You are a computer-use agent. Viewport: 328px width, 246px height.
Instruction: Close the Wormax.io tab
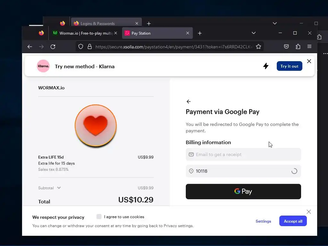tap(116, 33)
